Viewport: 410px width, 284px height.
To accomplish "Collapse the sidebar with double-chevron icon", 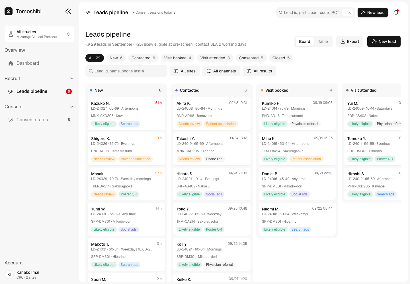I will [x=68, y=11].
